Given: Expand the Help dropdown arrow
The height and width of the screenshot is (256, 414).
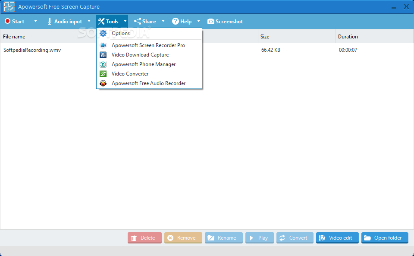Looking at the screenshot, I should [x=198, y=21].
